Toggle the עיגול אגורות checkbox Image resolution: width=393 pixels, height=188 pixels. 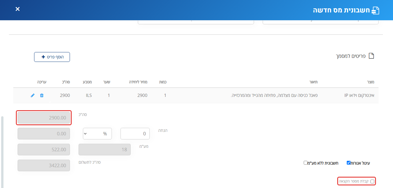[349, 163]
